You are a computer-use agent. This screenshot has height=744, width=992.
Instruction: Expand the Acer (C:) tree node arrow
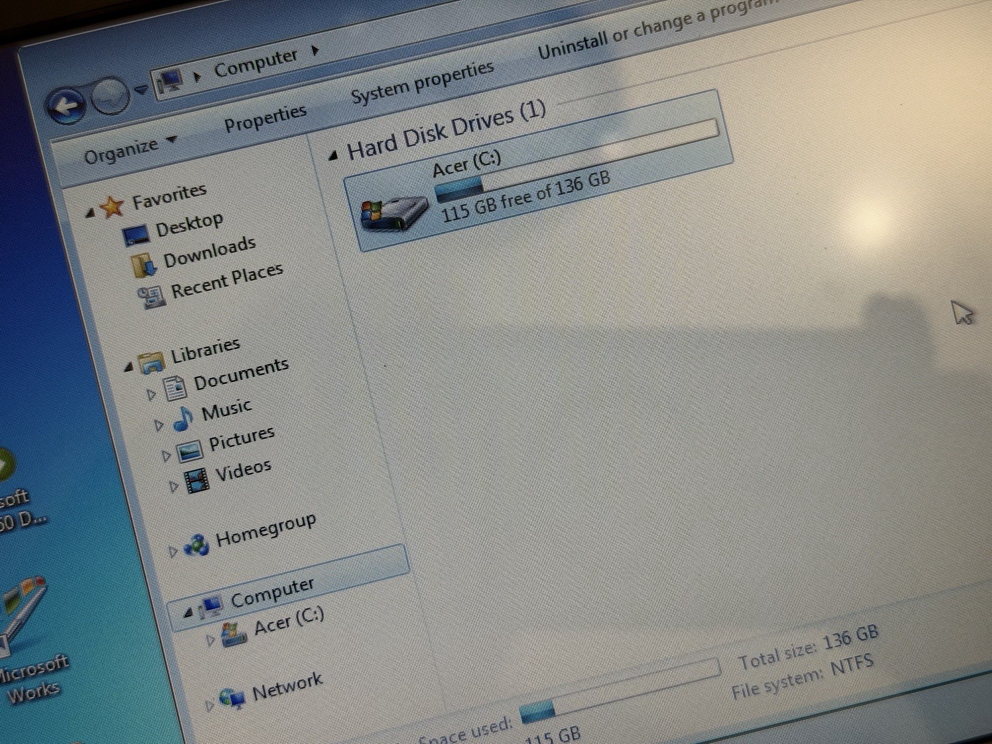click(210, 639)
